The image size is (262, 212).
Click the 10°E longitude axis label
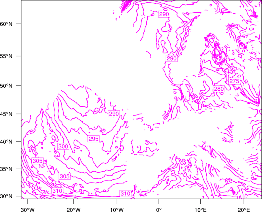pyautogui.click(x=201, y=210)
